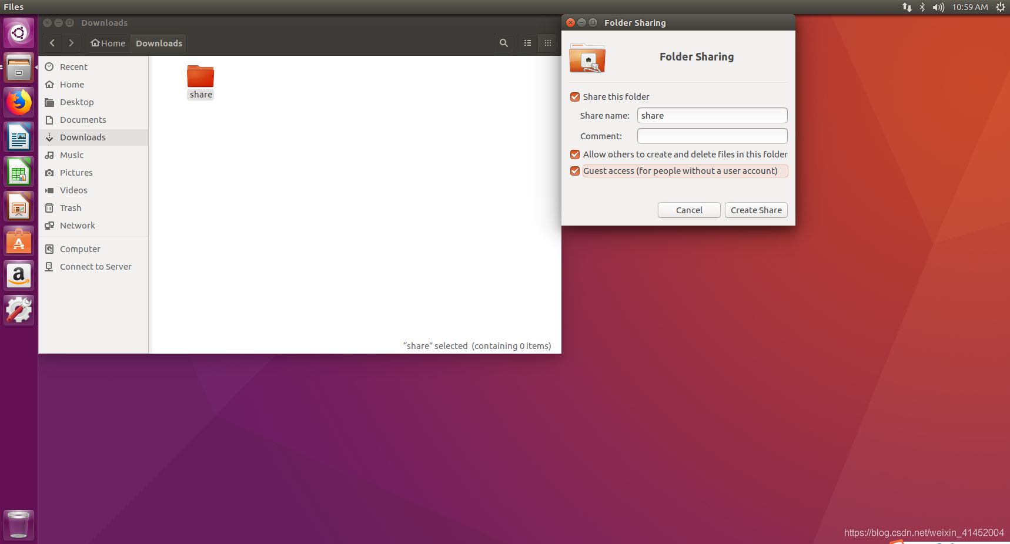The image size is (1010, 544).
Task: Open the sound volume indicator
Action: pos(938,7)
